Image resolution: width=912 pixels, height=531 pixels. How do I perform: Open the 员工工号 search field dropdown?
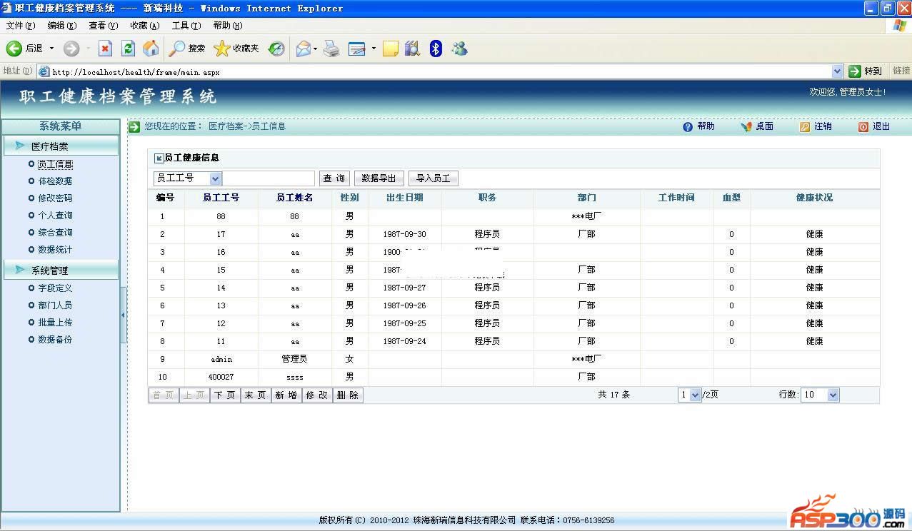coord(216,178)
